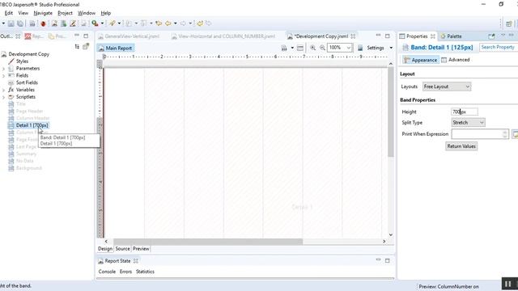Click the Save icon in toolbar
This screenshot has width=518, height=291.
pos(11,23)
